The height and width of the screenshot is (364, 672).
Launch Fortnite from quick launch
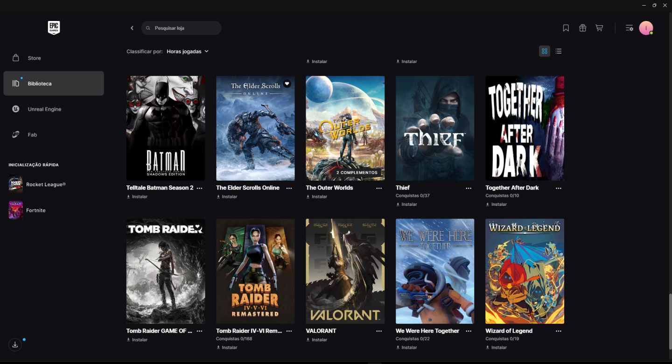tap(27, 210)
